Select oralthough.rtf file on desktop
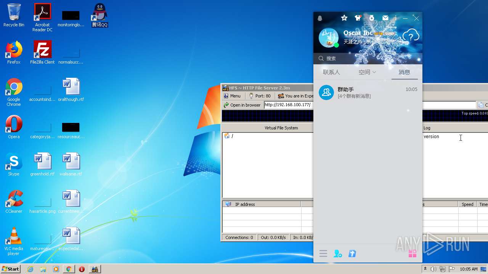The image size is (488, 274). [x=71, y=90]
